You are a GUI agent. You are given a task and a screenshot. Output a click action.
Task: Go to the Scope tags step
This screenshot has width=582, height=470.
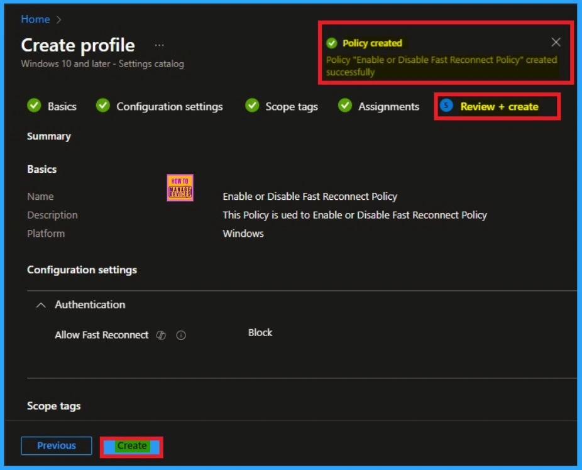click(x=292, y=106)
